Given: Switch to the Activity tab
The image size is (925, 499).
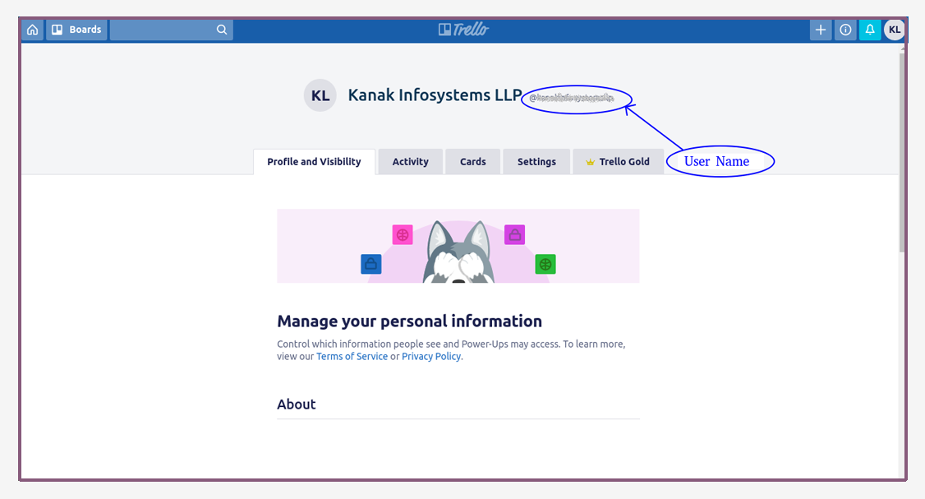Looking at the screenshot, I should (411, 162).
